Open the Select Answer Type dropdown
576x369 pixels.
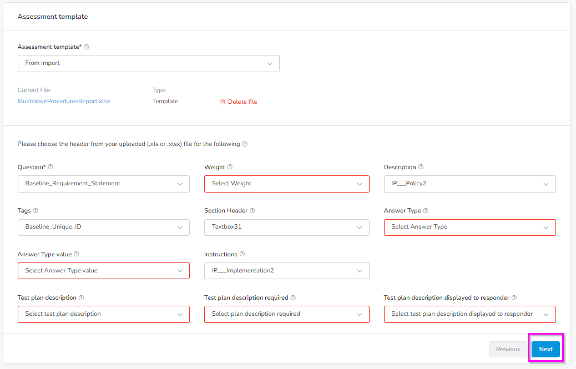[469, 227]
